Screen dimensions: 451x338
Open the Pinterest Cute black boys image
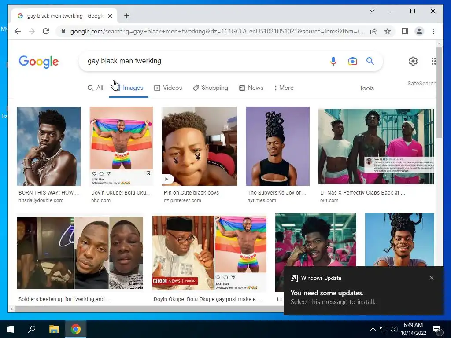[200, 146]
